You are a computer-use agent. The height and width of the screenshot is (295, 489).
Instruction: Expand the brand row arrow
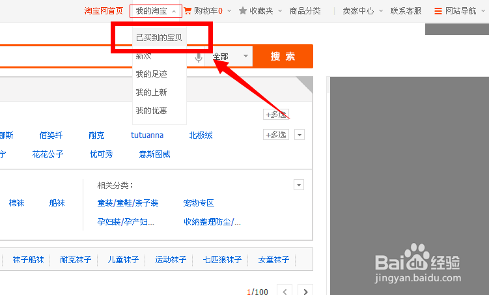point(300,135)
